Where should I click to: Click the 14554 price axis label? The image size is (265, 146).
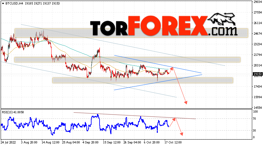pyautogui.click(x=258, y=107)
